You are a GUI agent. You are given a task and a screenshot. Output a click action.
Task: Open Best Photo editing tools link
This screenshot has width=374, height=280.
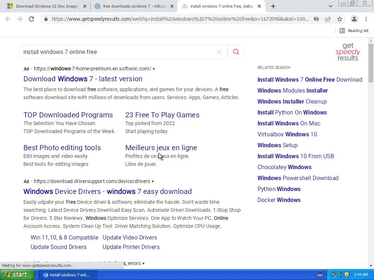tap(62, 148)
